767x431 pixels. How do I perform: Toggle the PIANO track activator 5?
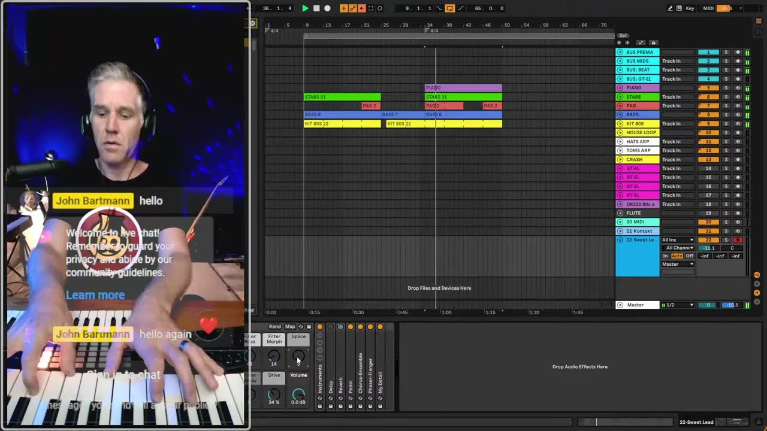pos(708,88)
